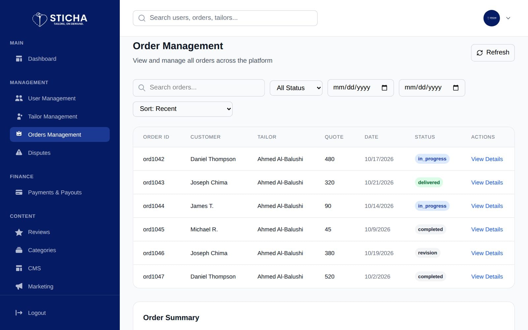The image size is (528, 330).
Task: Click the profile avatar in header
Action: pyautogui.click(x=492, y=18)
